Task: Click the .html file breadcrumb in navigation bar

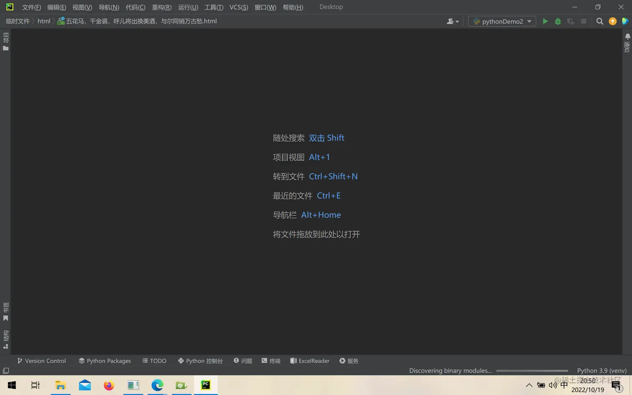Action: (137, 21)
